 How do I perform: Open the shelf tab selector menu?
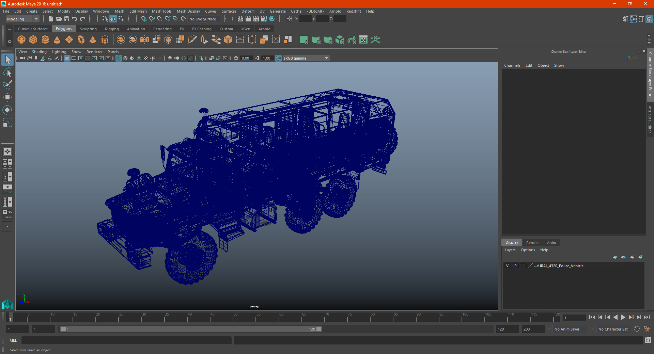pos(10,30)
